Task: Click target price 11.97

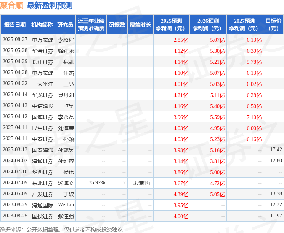Action: [276, 216]
